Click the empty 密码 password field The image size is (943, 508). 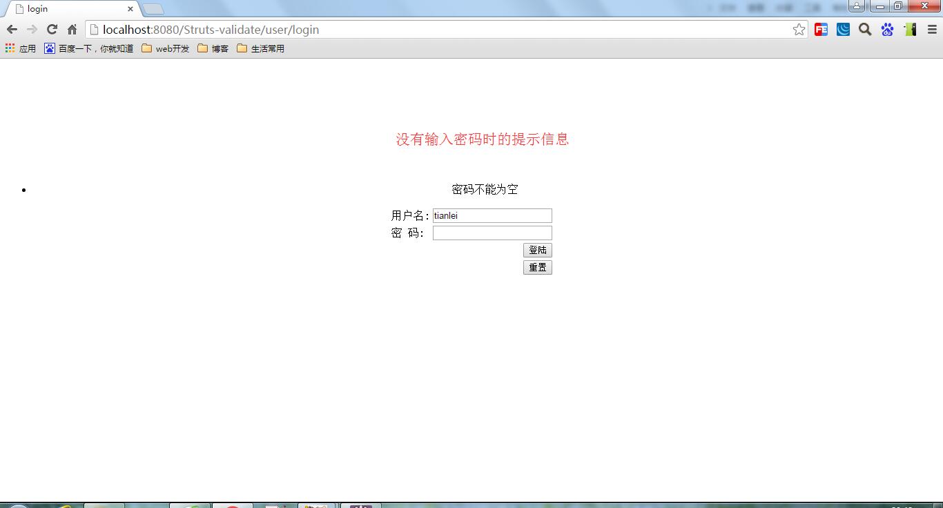click(492, 233)
